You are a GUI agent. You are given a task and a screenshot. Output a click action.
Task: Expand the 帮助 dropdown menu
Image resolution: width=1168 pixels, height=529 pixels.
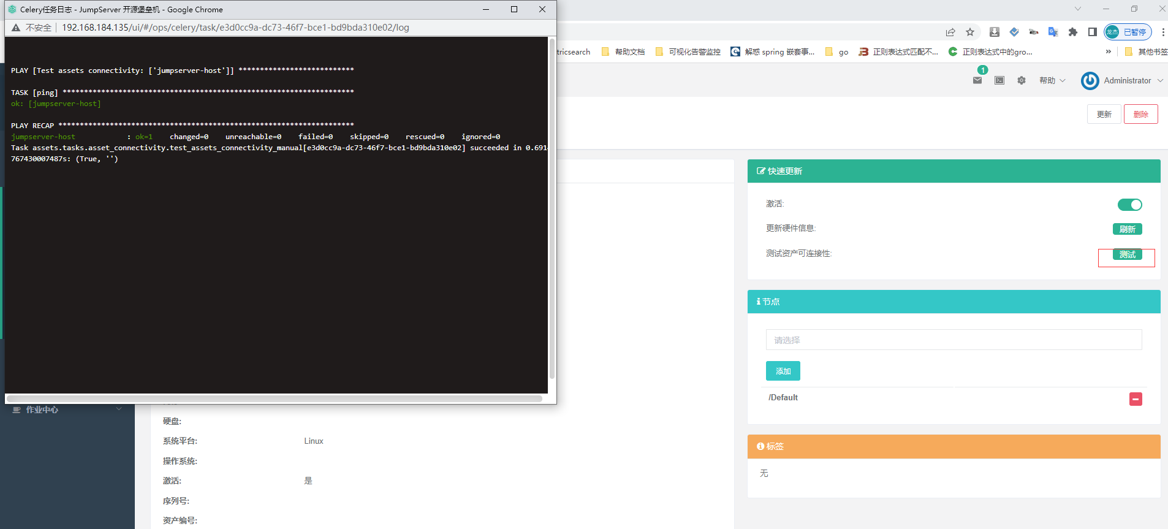pyautogui.click(x=1052, y=80)
